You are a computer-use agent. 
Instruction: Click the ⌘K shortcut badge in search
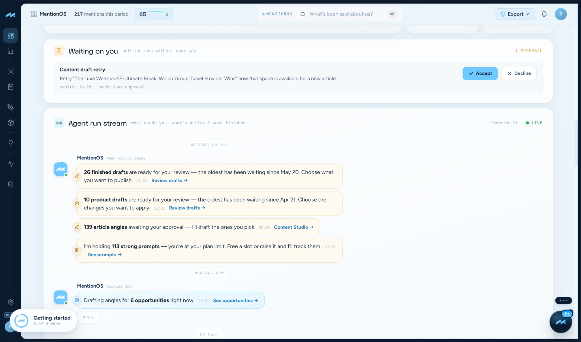(x=392, y=14)
